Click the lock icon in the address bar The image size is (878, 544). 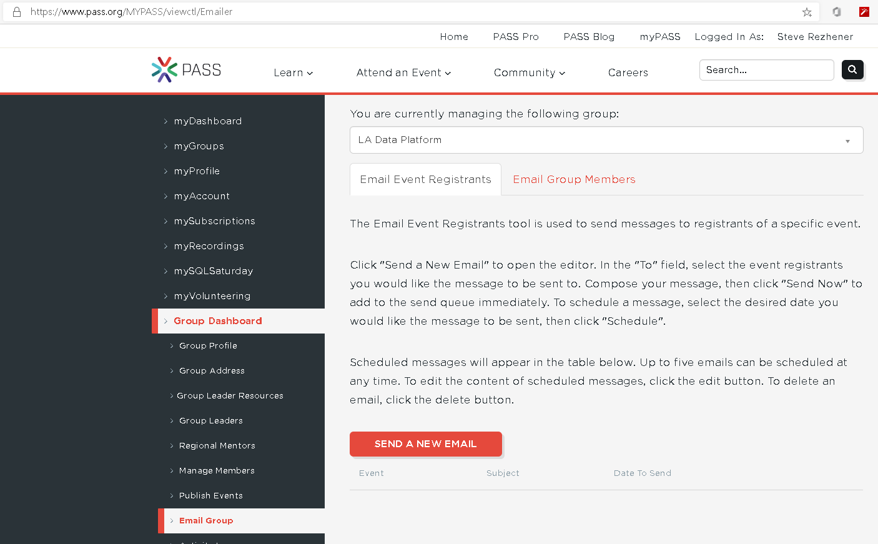[x=16, y=11]
